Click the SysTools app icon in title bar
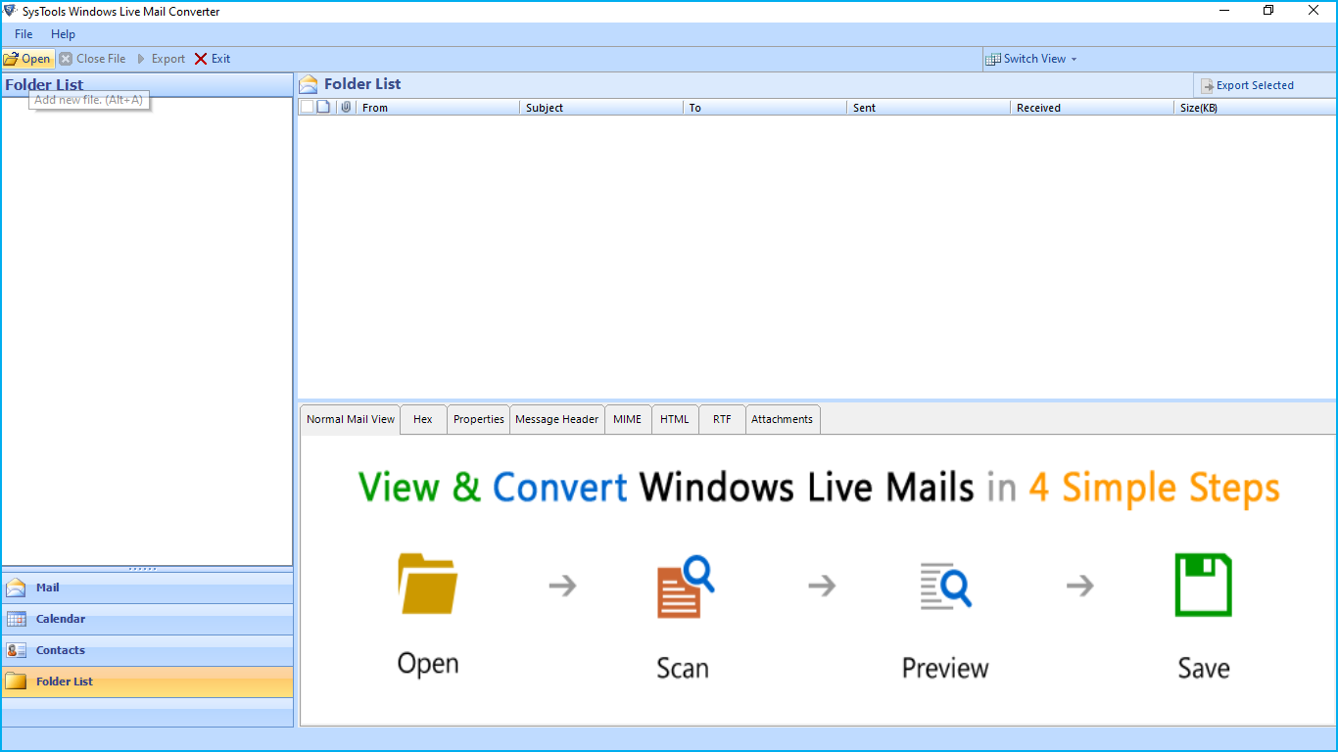The width and height of the screenshot is (1338, 752). pyautogui.click(x=11, y=11)
